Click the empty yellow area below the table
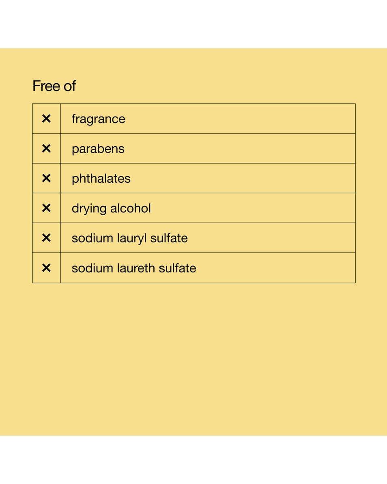 193,357
